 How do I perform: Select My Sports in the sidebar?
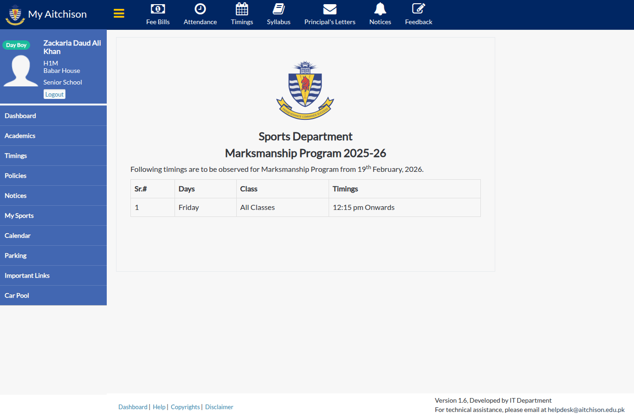[x=53, y=216]
